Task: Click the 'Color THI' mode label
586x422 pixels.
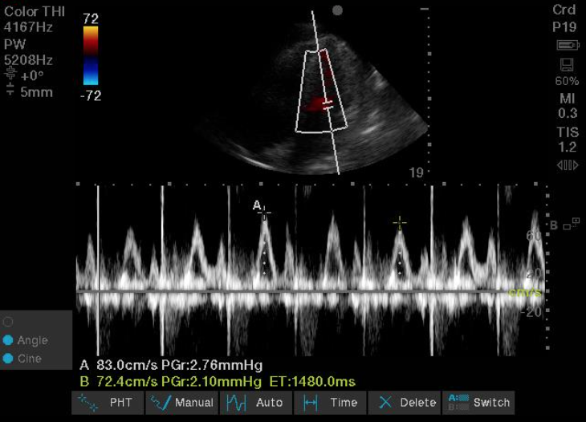Action: pyautogui.click(x=35, y=11)
